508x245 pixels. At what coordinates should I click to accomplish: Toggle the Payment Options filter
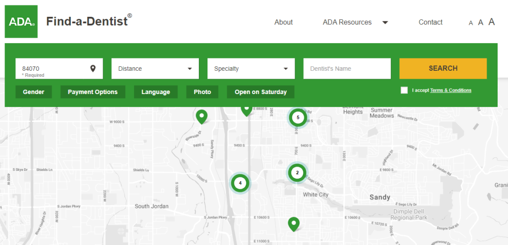click(93, 92)
